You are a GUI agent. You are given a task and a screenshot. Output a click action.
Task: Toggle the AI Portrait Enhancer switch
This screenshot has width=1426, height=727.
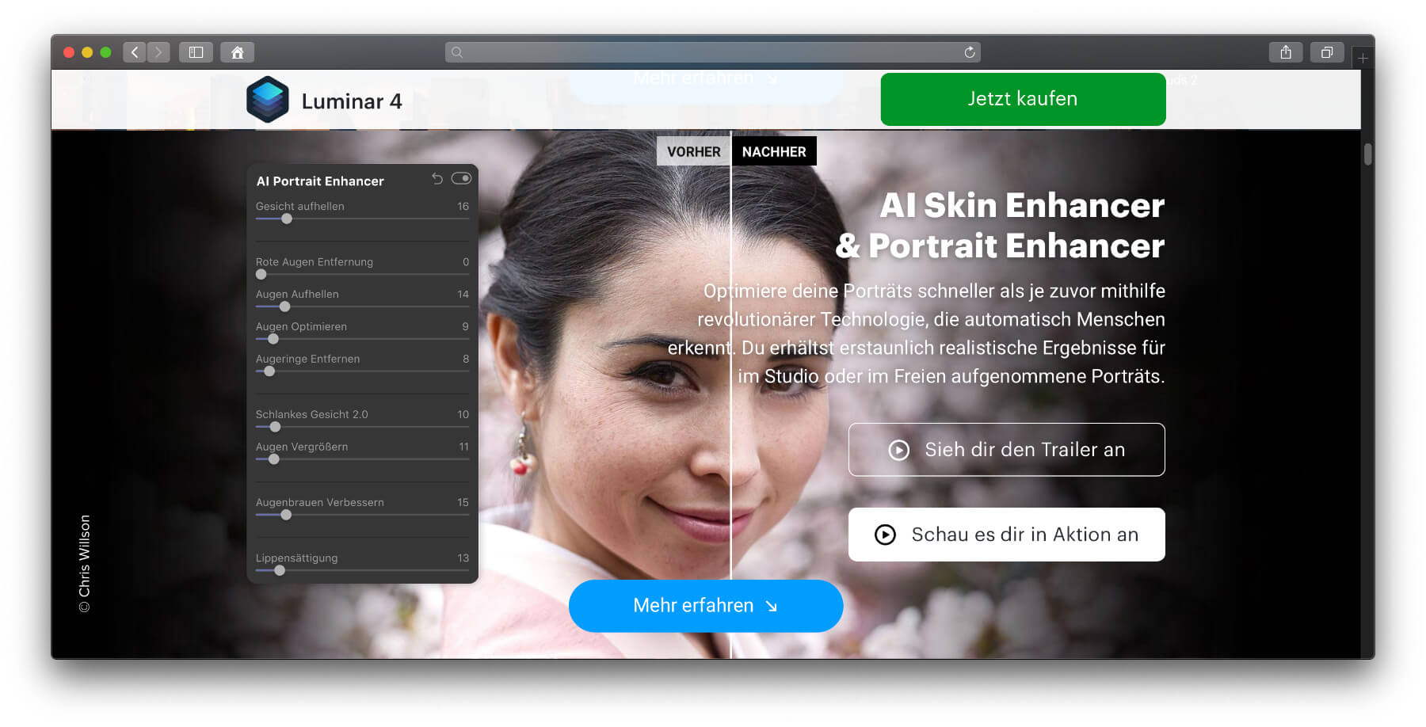tap(461, 179)
